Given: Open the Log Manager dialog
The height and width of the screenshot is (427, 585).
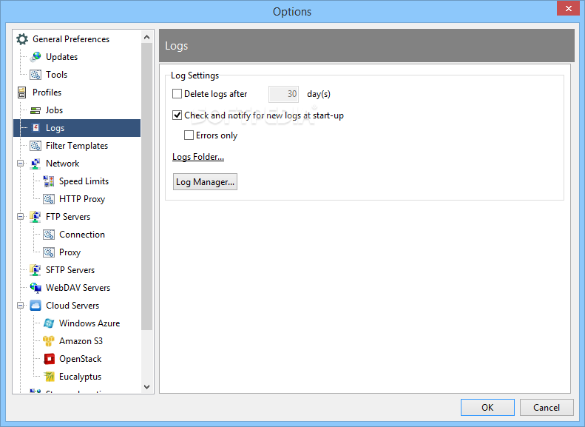Looking at the screenshot, I should (x=205, y=182).
